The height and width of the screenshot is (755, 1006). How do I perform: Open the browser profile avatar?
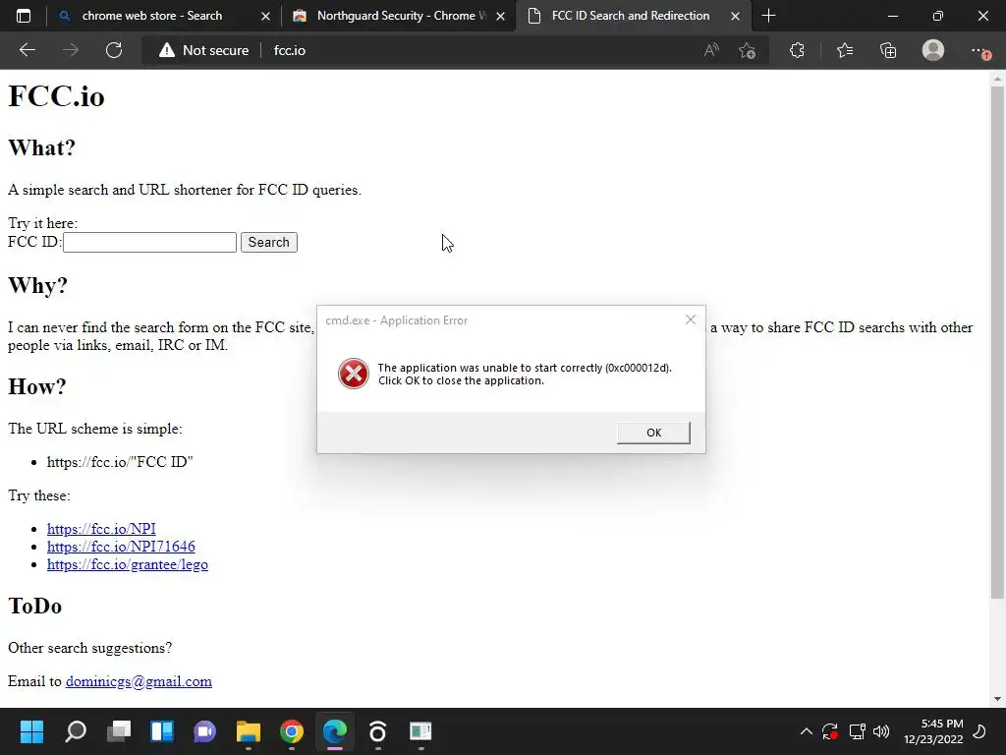click(933, 50)
